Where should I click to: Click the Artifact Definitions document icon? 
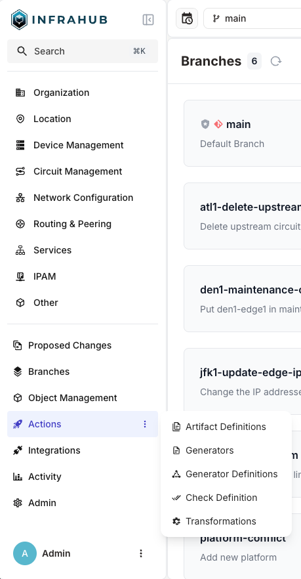(x=176, y=427)
